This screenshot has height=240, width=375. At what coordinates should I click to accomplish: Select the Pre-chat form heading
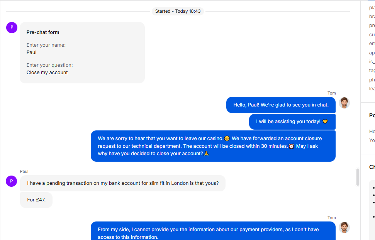[43, 32]
